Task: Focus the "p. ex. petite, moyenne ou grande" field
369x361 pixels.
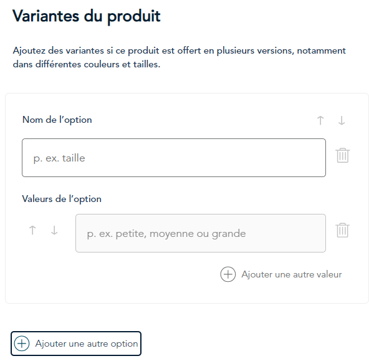Action: coord(201,233)
